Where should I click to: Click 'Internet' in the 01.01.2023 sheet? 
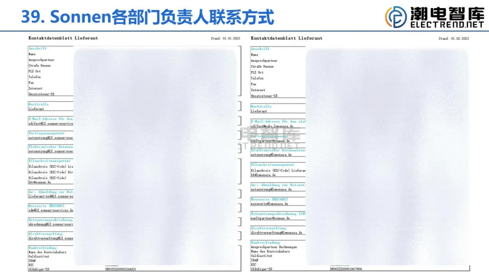35,88
